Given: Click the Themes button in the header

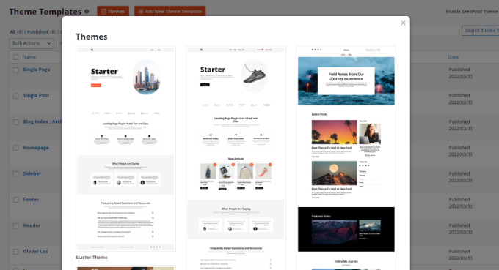Looking at the screenshot, I should pos(113,12).
